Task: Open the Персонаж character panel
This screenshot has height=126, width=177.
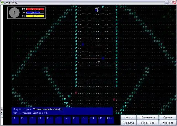Action: (148, 123)
